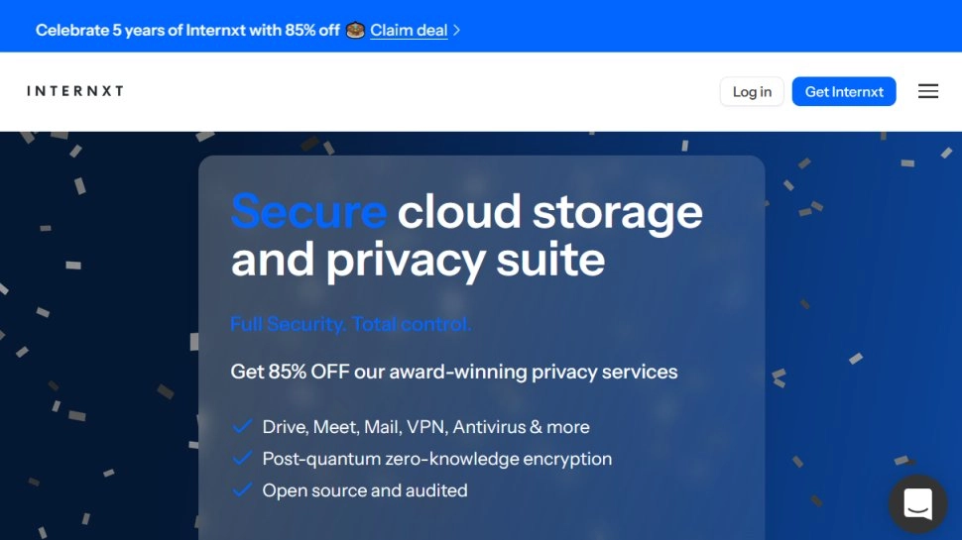
Task: Click the blue word Secure in the headline
Action: (x=308, y=211)
